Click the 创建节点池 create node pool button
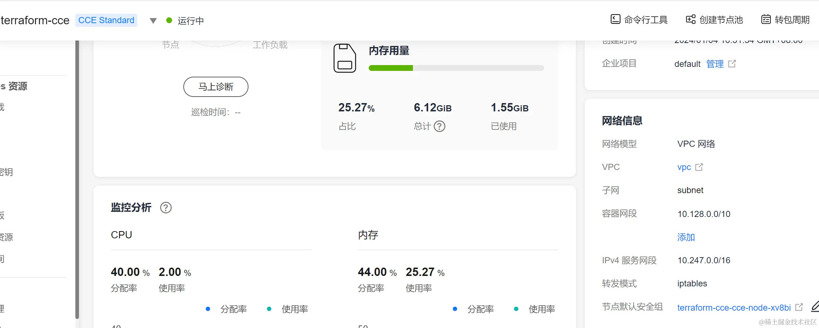Viewport: 819px width, 328px height. pyautogui.click(x=714, y=20)
